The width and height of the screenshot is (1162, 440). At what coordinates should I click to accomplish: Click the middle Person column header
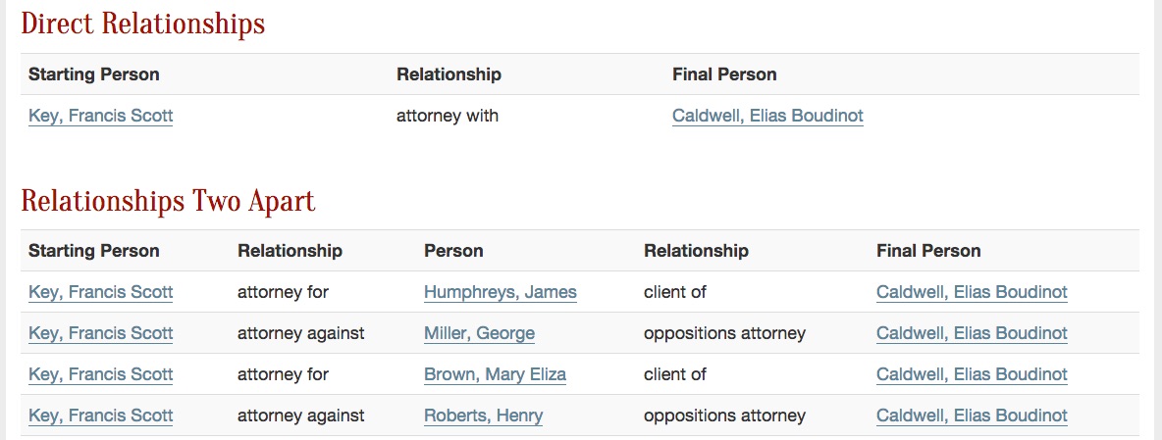[x=453, y=251]
